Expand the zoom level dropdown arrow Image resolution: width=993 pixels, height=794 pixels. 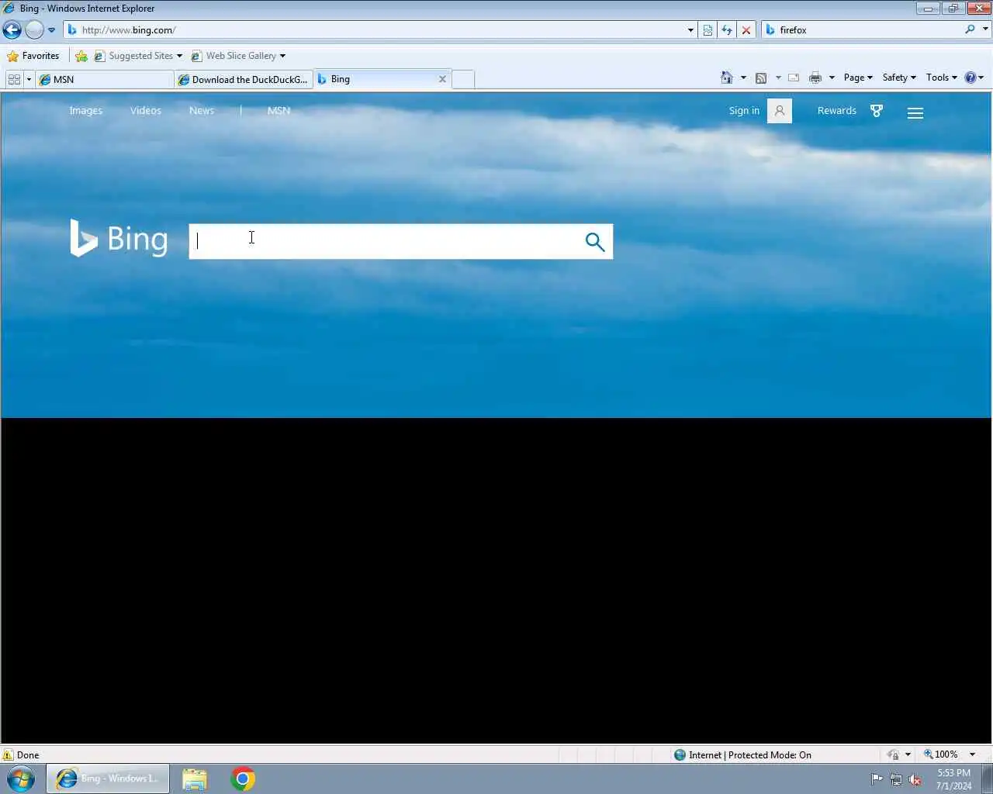coord(972,754)
